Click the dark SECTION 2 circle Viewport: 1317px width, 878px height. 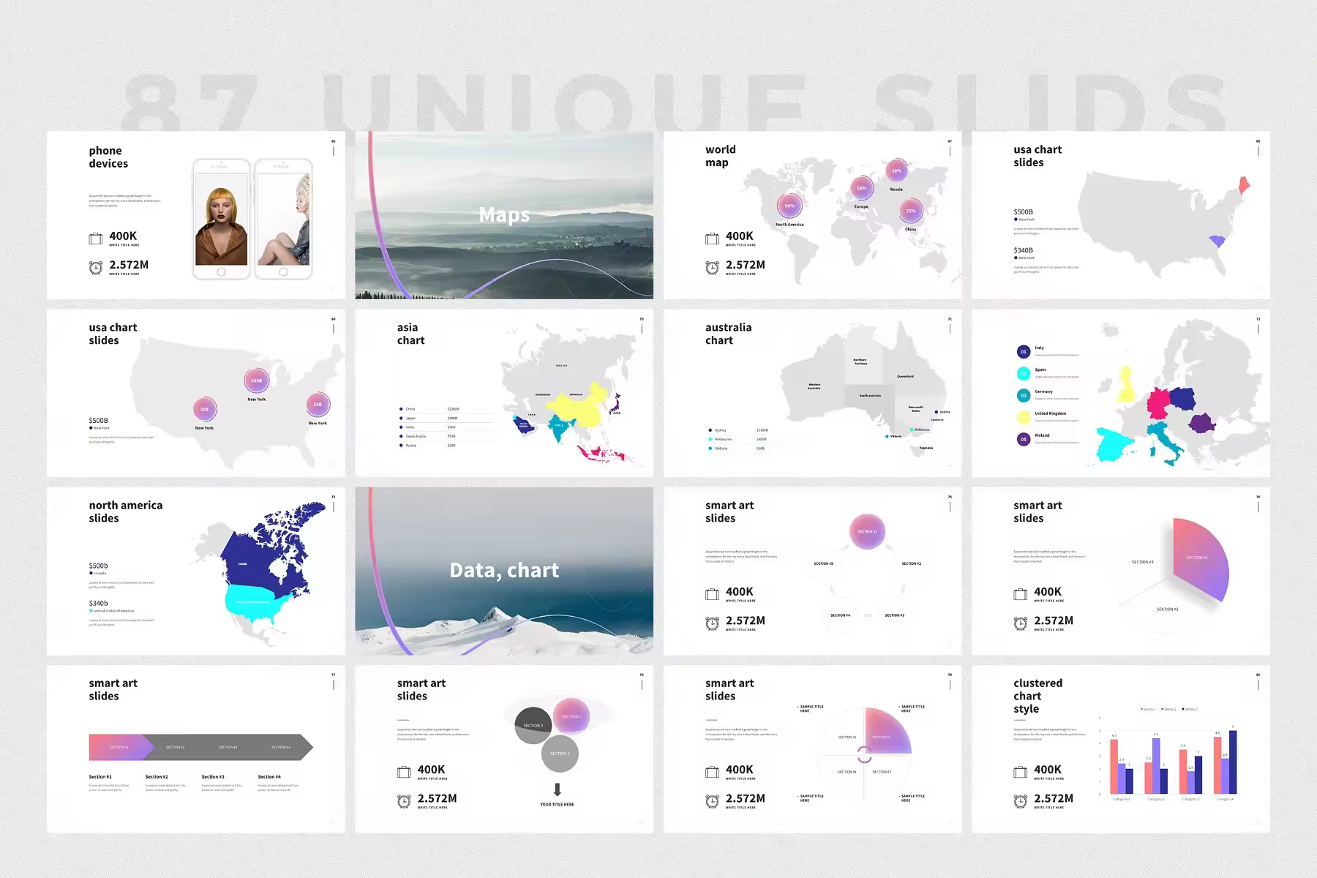(533, 725)
